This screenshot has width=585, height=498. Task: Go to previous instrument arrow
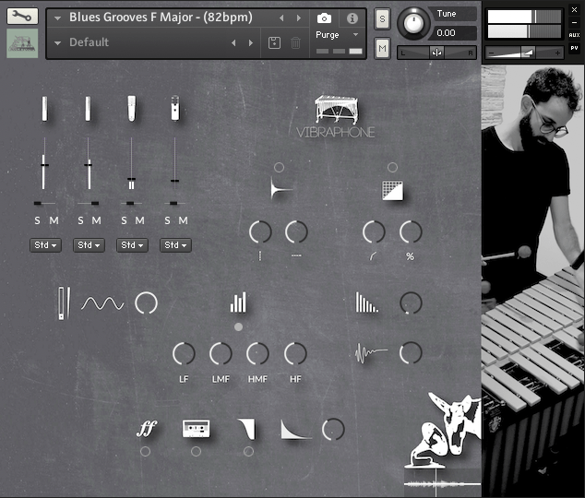[x=281, y=18]
